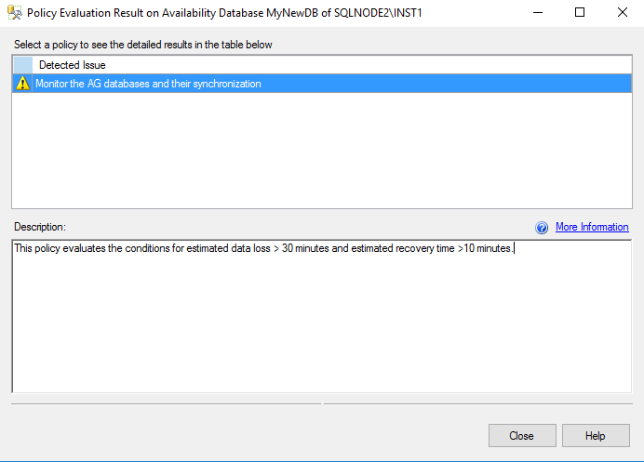The image size is (644, 462).
Task: Open the More Information link
Action: pos(592,227)
